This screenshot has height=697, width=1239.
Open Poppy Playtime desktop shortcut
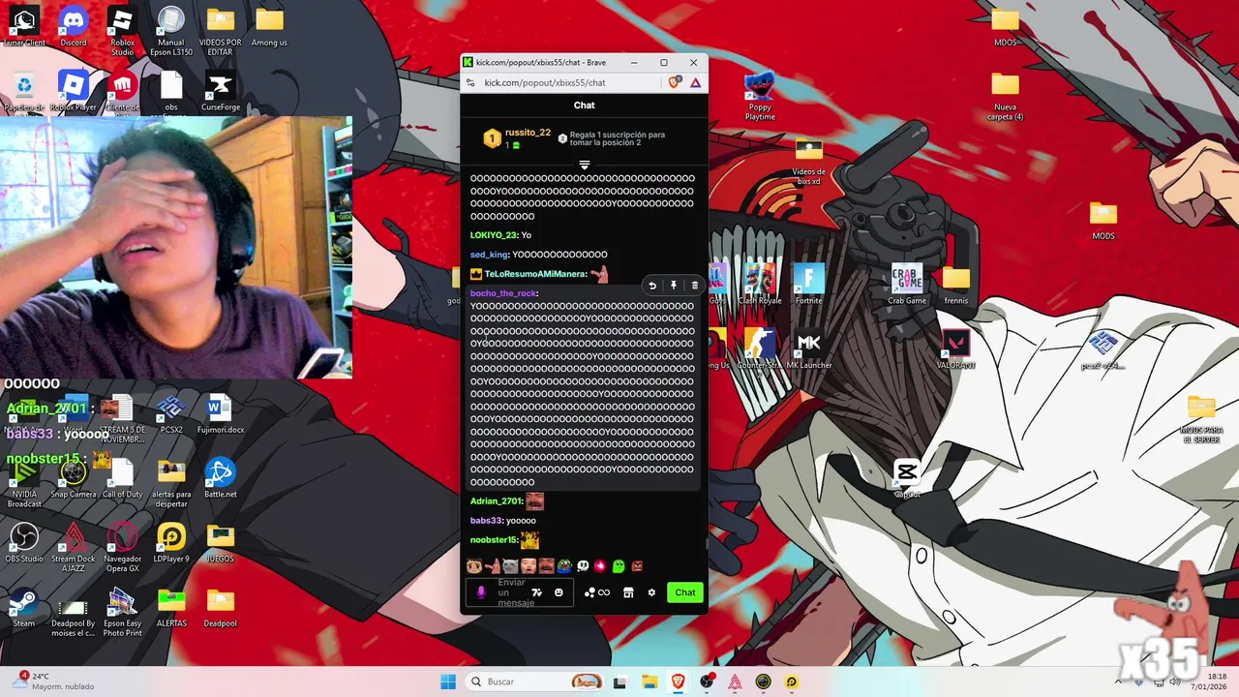[x=760, y=97]
